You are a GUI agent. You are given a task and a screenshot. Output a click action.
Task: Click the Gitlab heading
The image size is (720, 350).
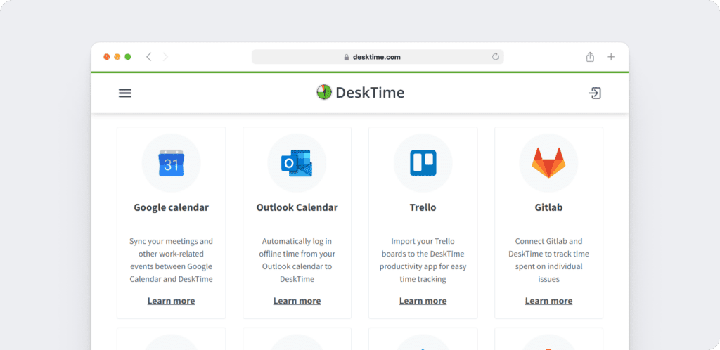(548, 207)
